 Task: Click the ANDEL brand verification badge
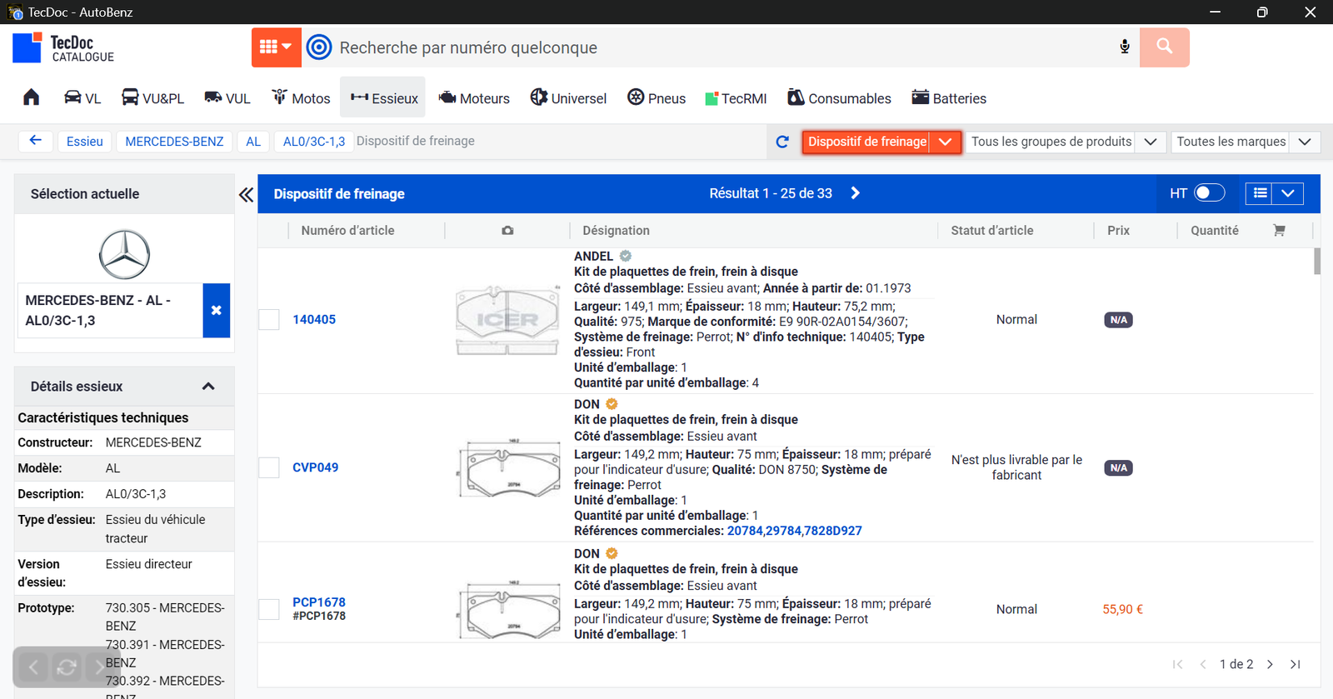click(626, 257)
